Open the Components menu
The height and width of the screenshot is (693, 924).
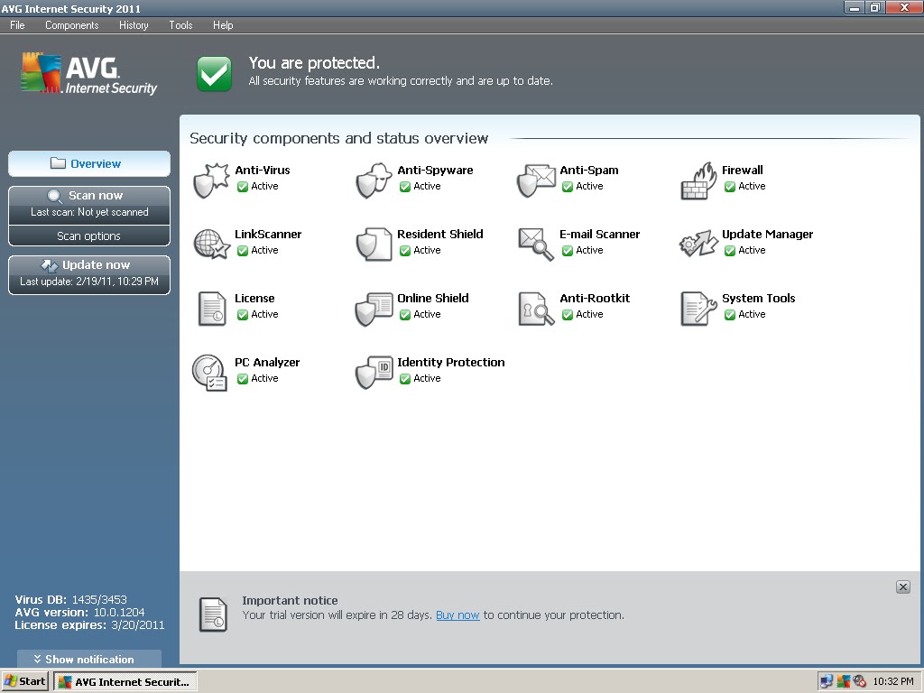(72, 24)
